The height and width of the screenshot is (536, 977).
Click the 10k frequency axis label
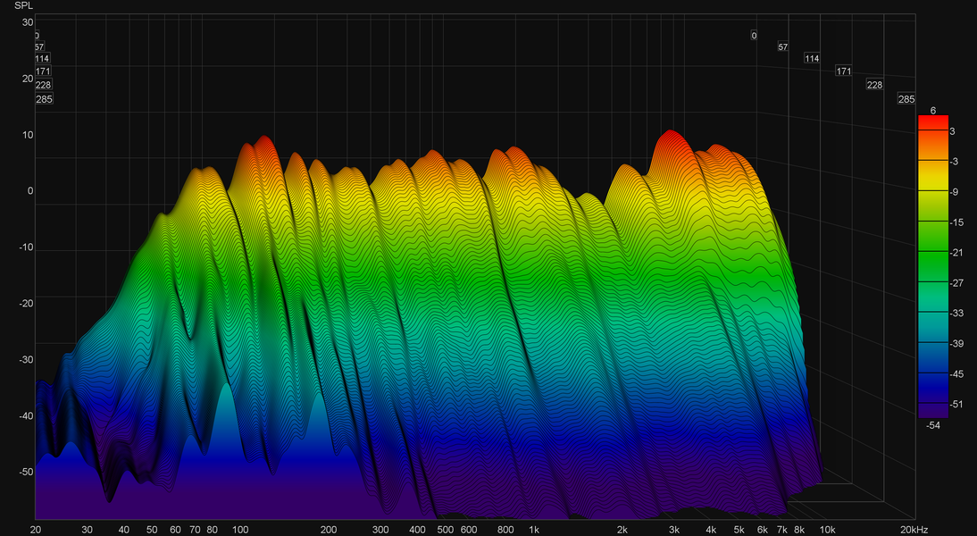828,530
